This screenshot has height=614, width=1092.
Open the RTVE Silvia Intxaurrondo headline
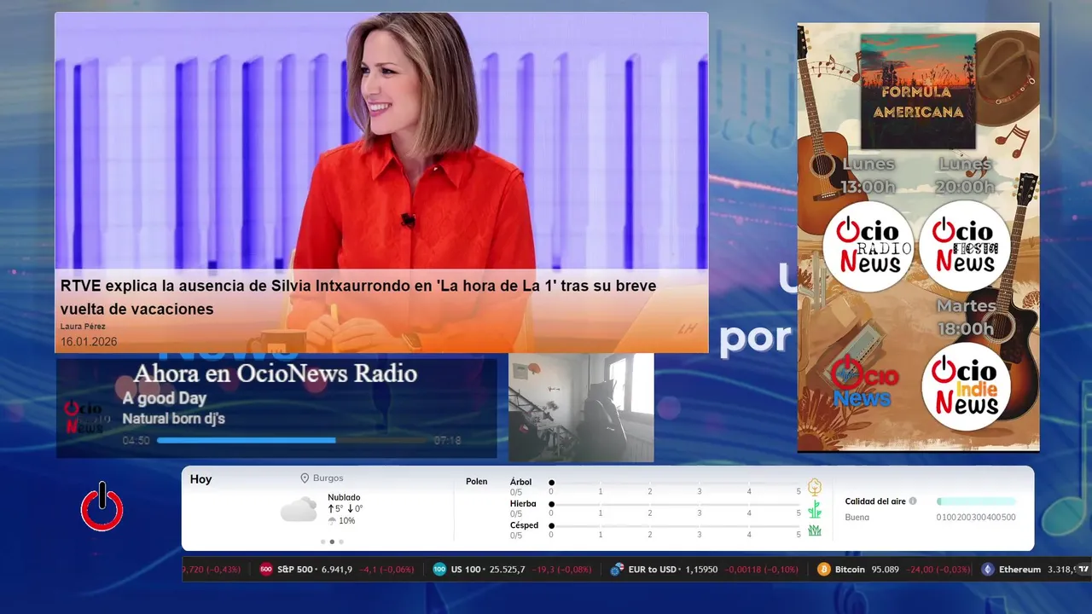coord(358,297)
